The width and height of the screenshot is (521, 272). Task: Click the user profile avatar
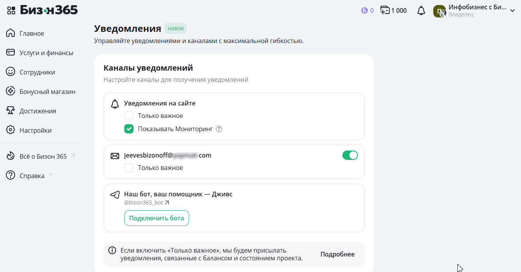(439, 11)
